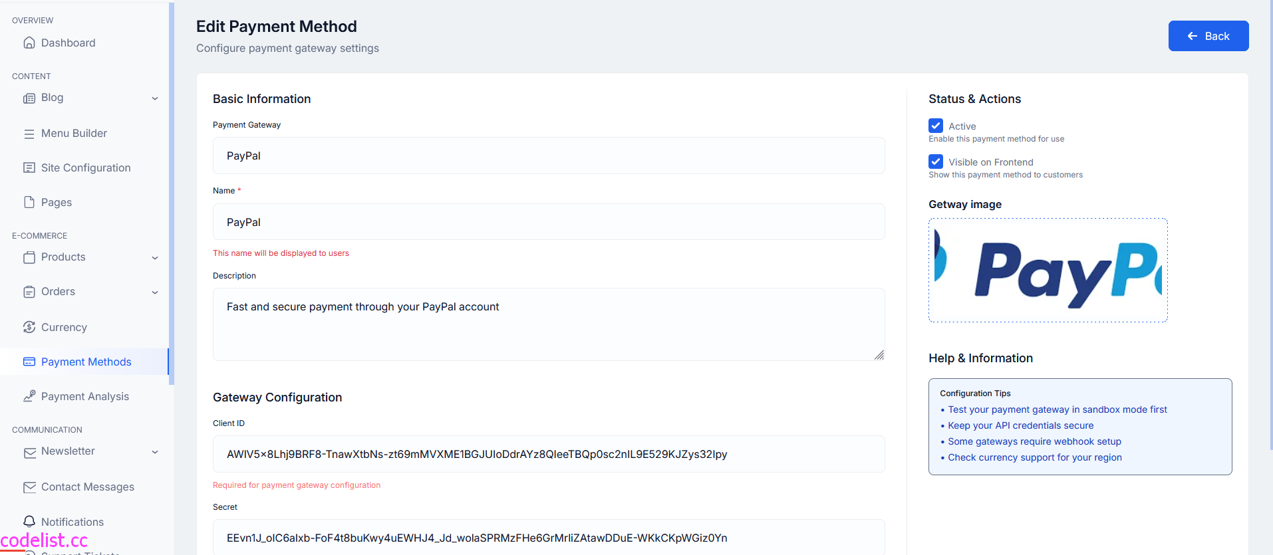Click the PayPal gateway image upload area
1273x555 pixels.
click(x=1048, y=271)
